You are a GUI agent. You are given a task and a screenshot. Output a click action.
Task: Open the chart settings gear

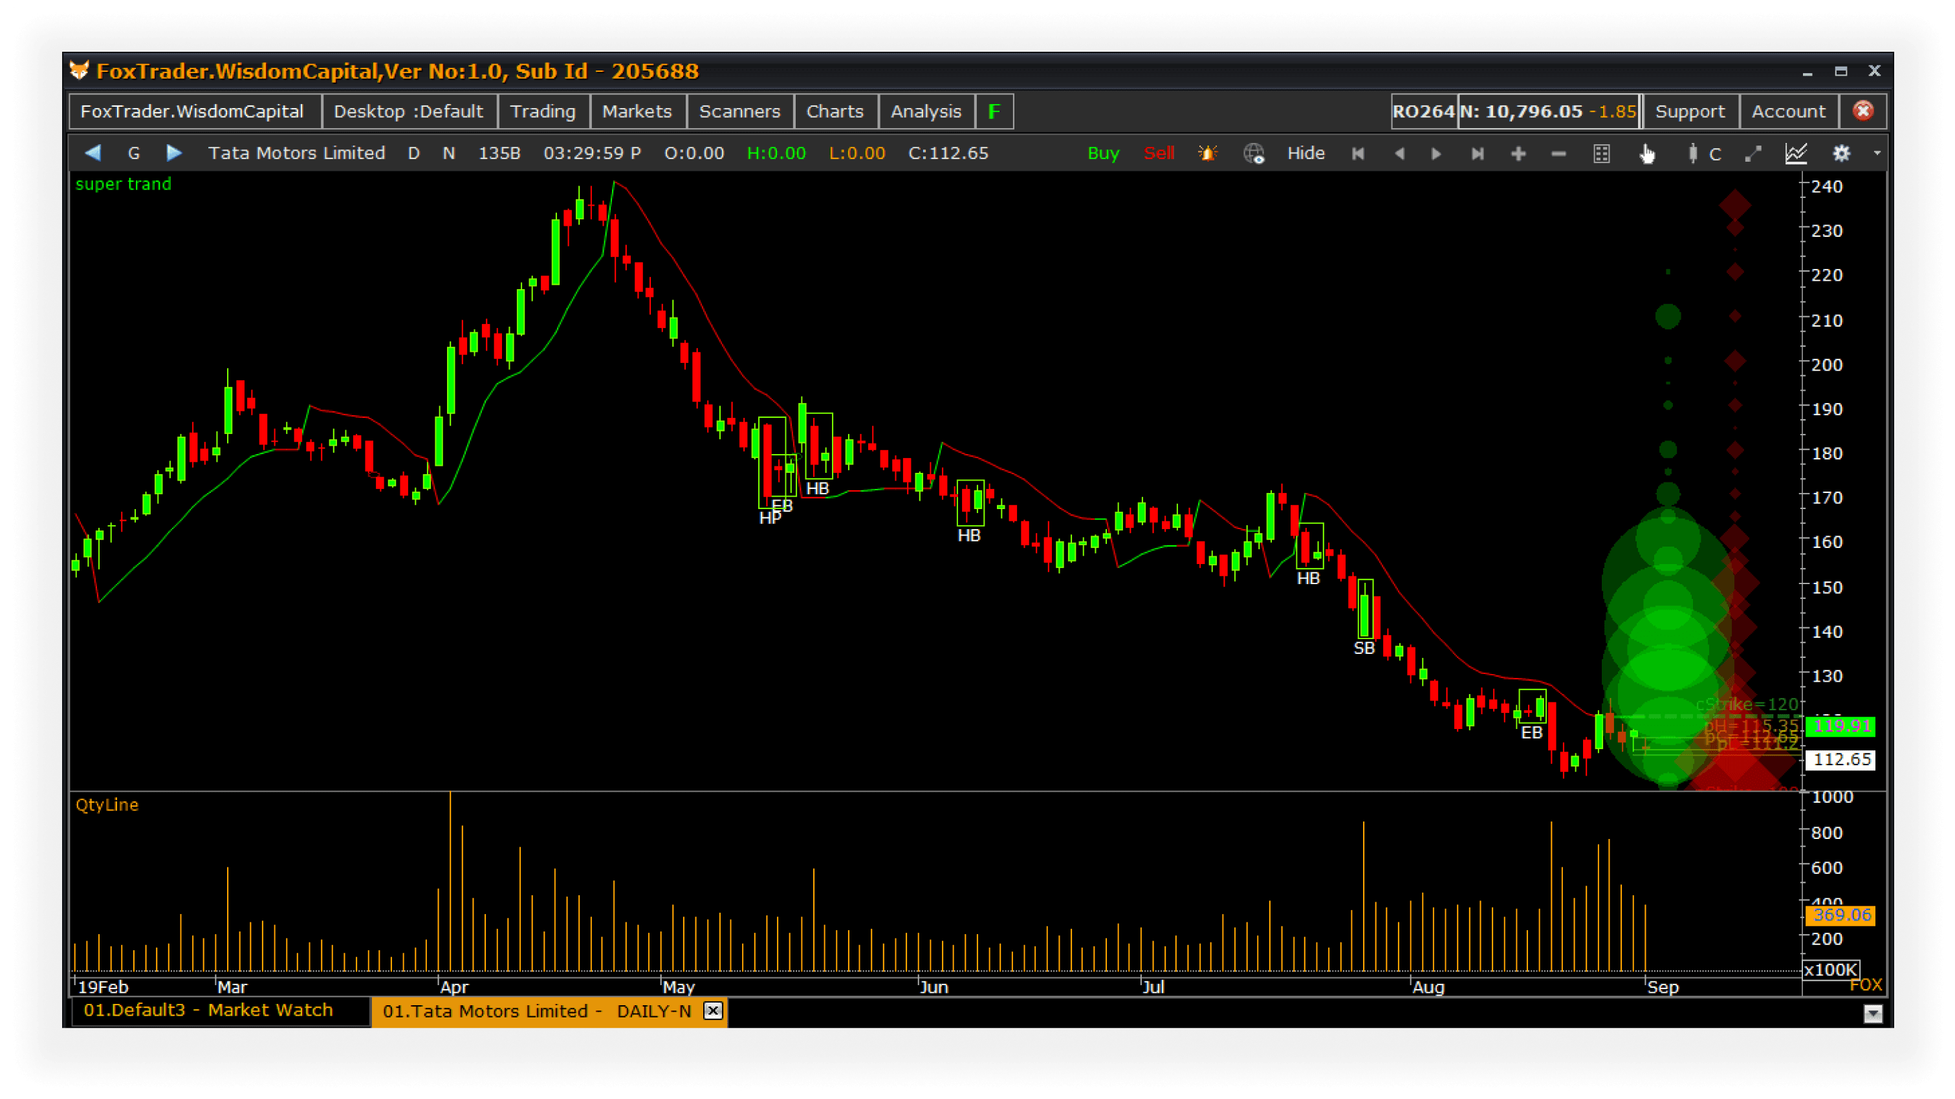point(1841,154)
